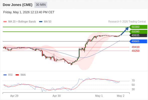Screen dimensions: 148x100
Task: Click the Friday, May 1, 2026 timestamp
Action: pyautogui.click(x=29, y=12)
